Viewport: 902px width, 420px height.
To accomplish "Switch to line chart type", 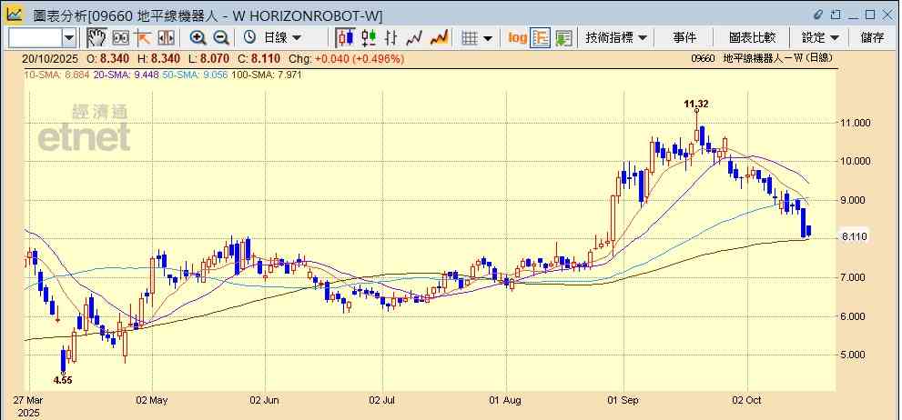I will click(415, 37).
